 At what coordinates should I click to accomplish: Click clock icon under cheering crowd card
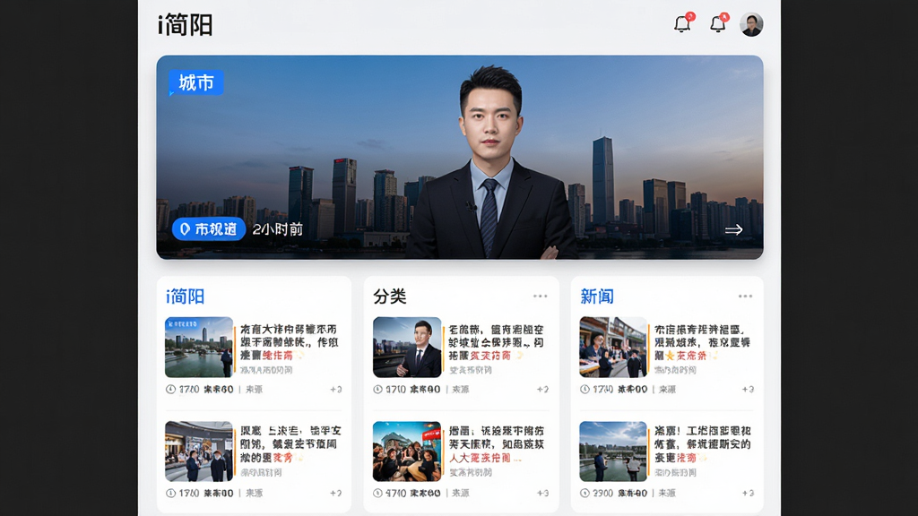pyautogui.click(x=377, y=494)
